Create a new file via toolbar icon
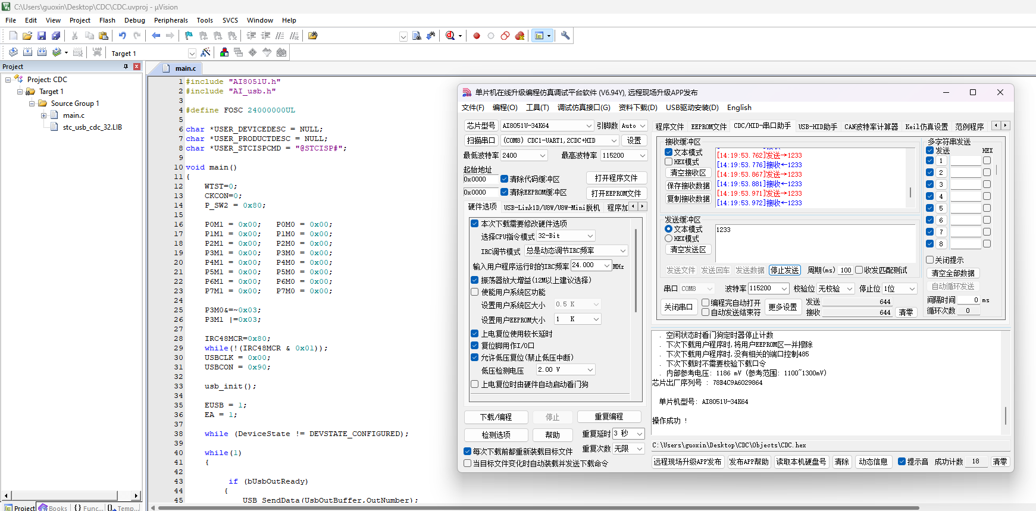Viewport: 1036px width, 511px height. [13, 36]
